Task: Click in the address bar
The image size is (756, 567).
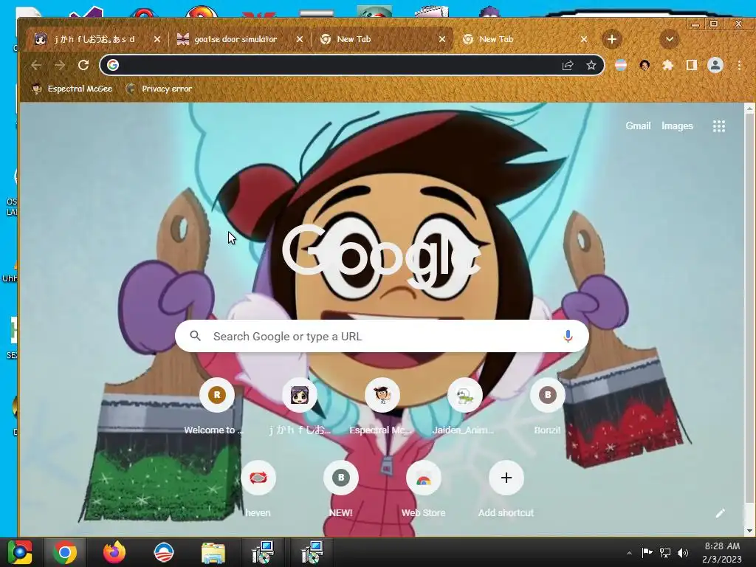Action: (x=337, y=65)
